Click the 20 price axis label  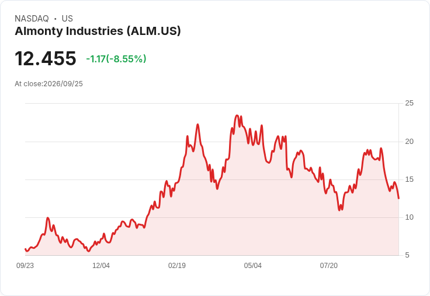coord(409,142)
